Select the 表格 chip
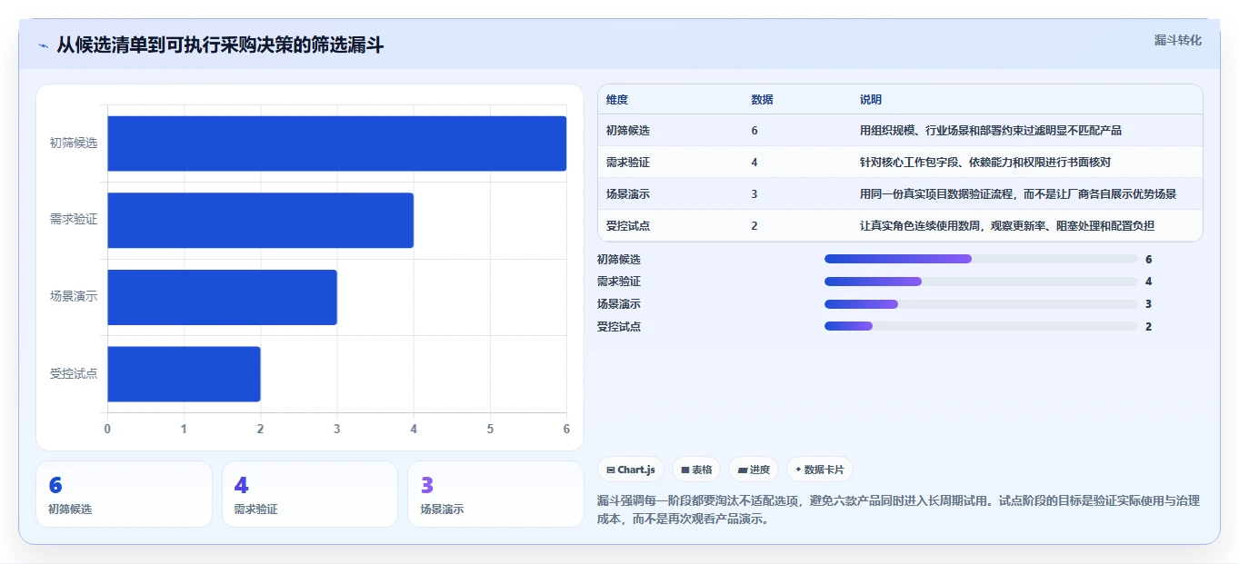 tap(695, 470)
